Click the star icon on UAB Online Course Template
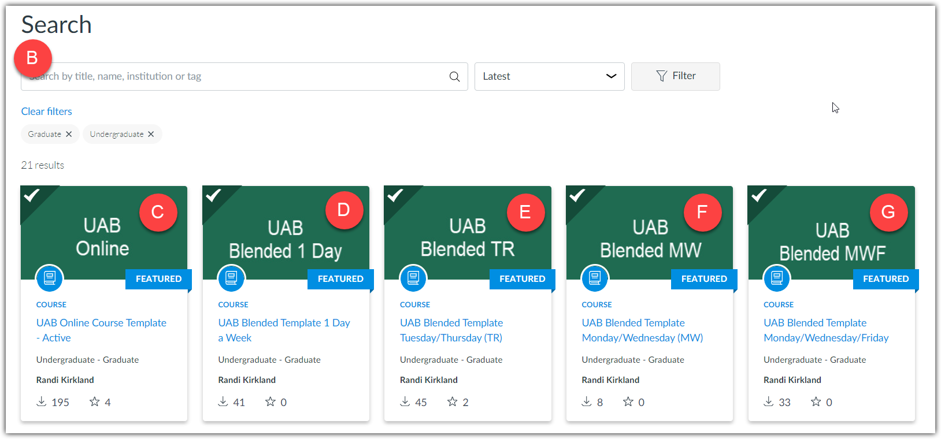Screen dimensions: 941x439 (95, 401)
